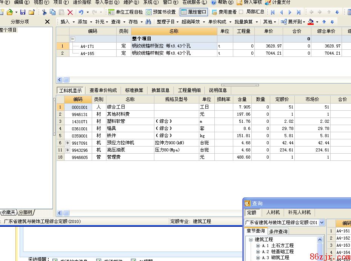Run 单位工程自检 self-check
Image resolution: width=351 pixels, height=261 pixels.
(126, 12)
